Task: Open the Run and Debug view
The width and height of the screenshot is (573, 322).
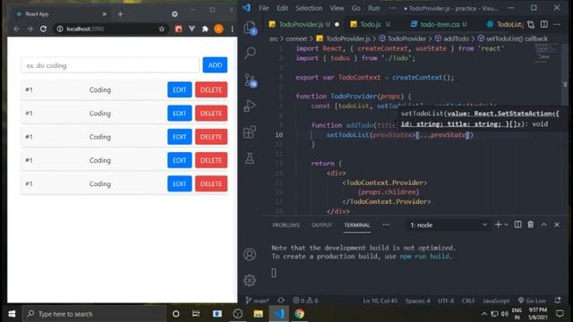Action: coord(250,106)
